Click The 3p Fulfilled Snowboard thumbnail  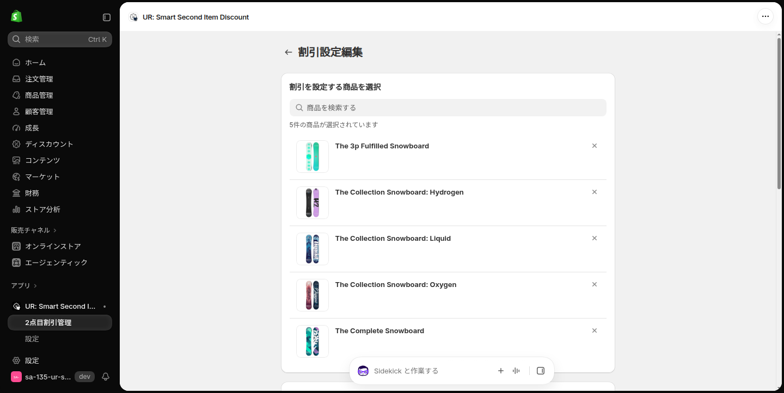pos(313,157)
